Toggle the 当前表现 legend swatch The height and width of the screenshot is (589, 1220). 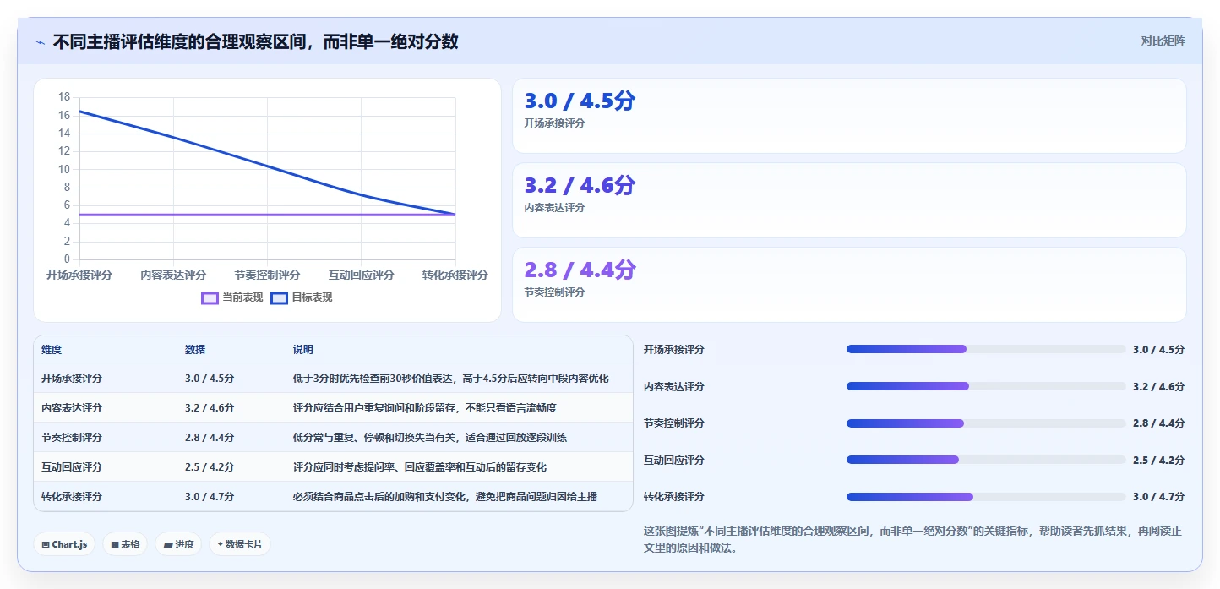pyautogui.click(x=210, y=297)
